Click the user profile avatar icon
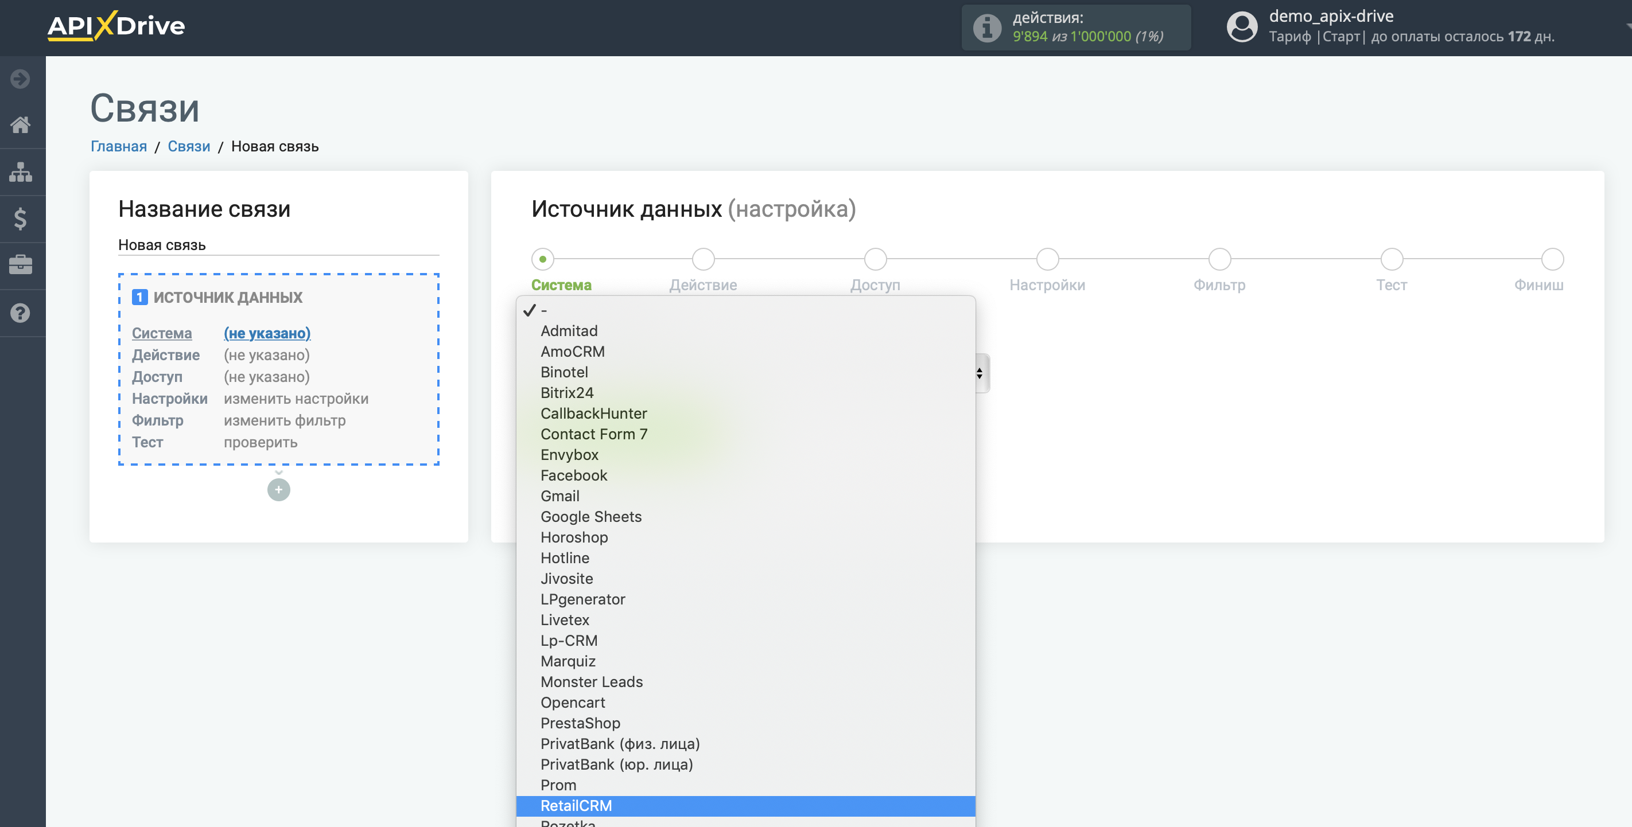The image size is (1632, 827). click(1242, 27)
